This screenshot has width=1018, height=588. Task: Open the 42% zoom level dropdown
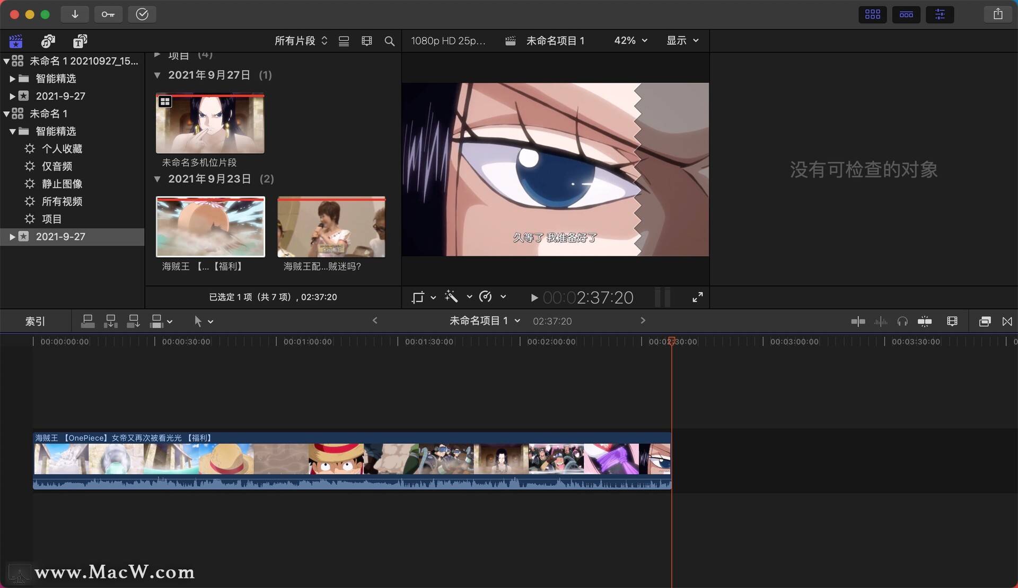click(630, 40)
